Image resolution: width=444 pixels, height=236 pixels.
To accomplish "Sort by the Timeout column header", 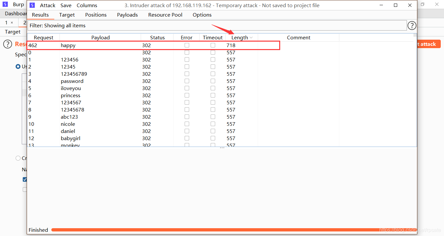I will pyautogui.click(x=213, y=38).
